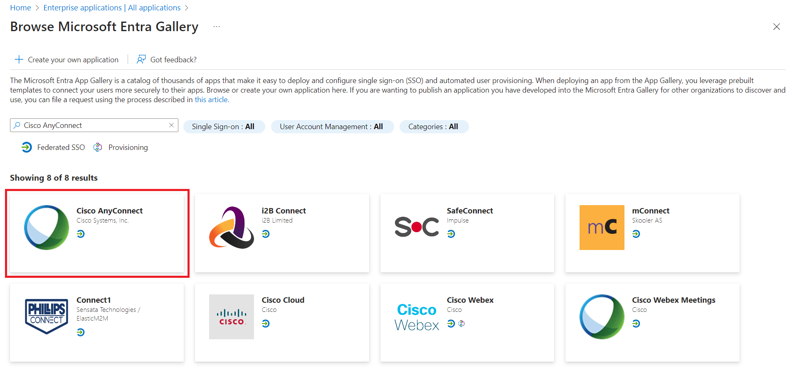Open the SafeConnect card title

[x=470, y=211]
